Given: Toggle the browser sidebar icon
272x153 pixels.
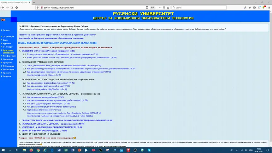Looking at the screenshot, I should [254, 8].
